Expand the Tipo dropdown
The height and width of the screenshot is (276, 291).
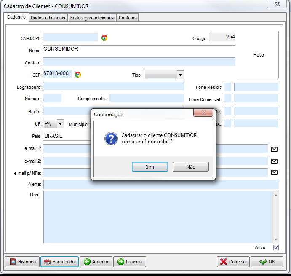pyautogui.click(x=180, y=75)
